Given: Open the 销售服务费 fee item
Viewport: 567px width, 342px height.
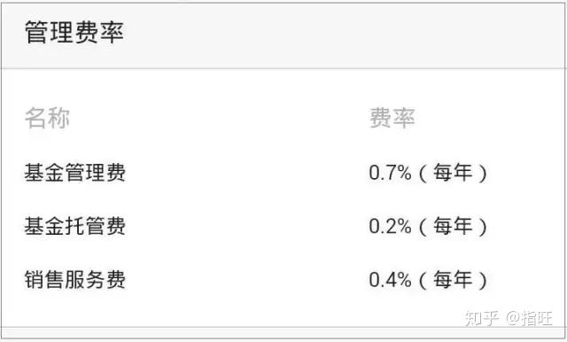Looking at the screenshot, I should coord(74,279).
